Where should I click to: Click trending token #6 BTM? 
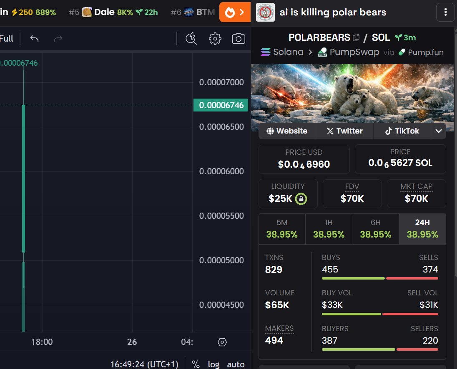pos(193,12)
